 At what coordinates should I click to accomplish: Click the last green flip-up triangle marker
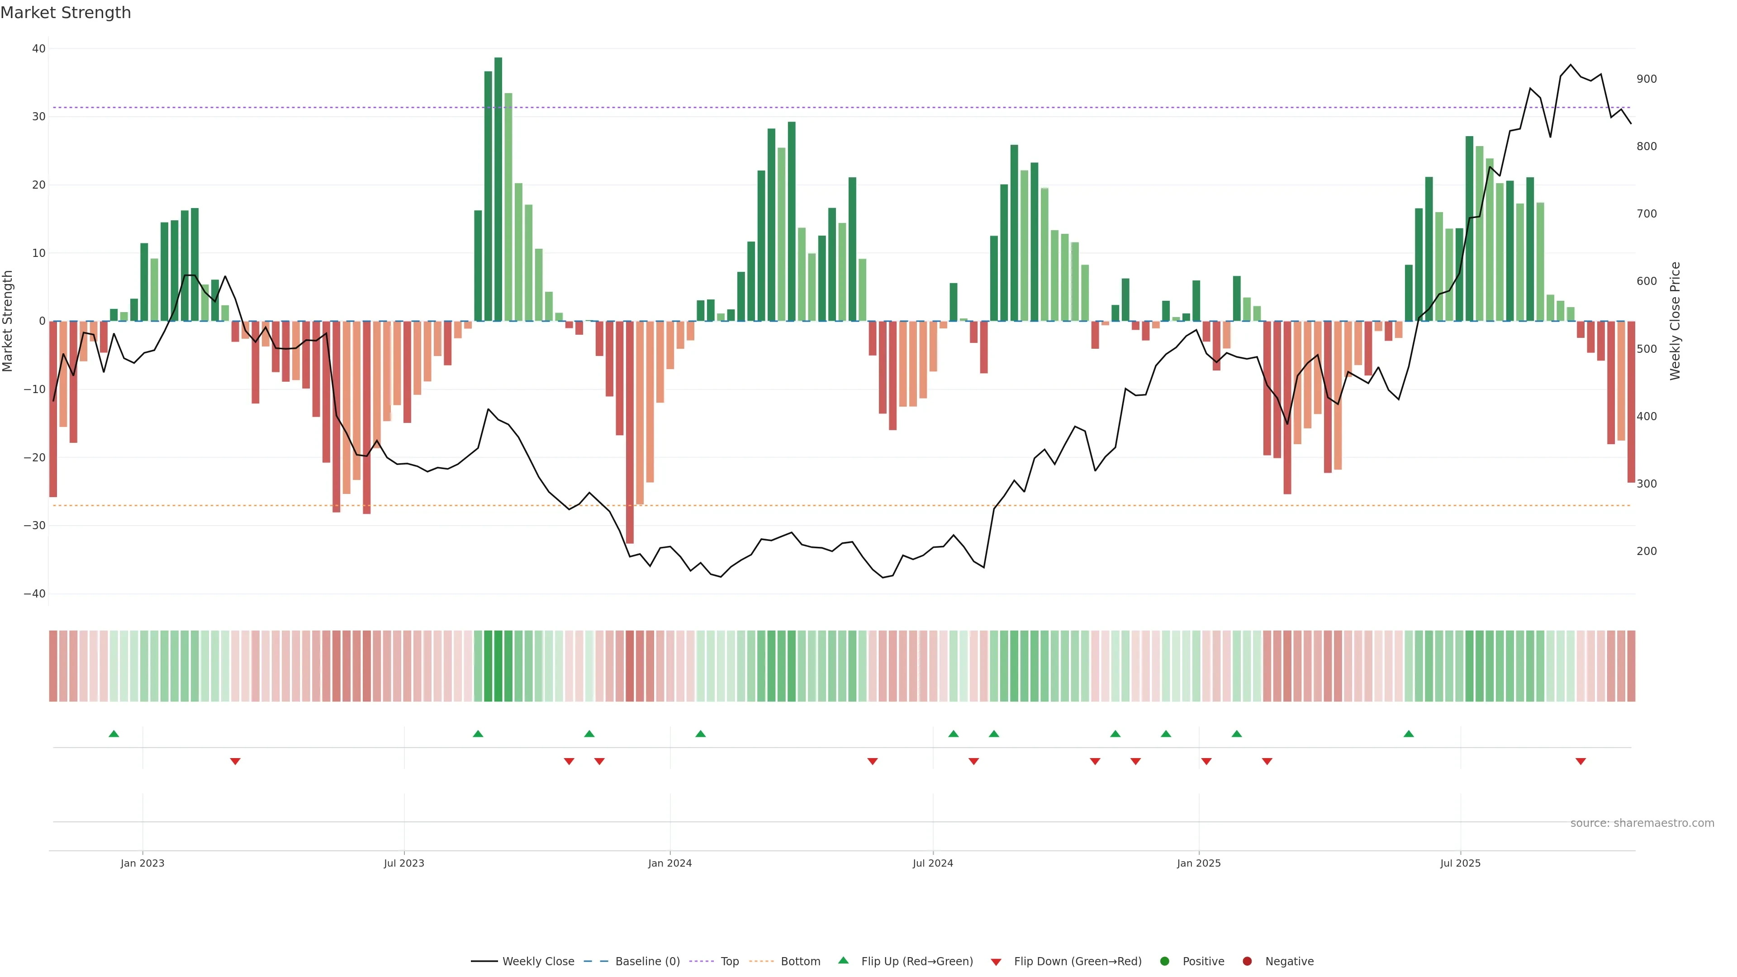coord(1409,734)
